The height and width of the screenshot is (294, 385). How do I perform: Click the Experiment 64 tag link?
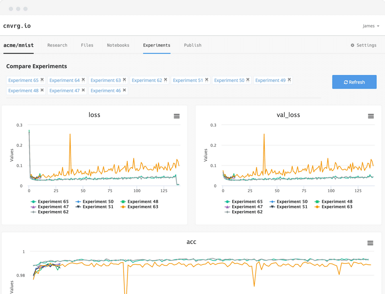coord(65,80)
